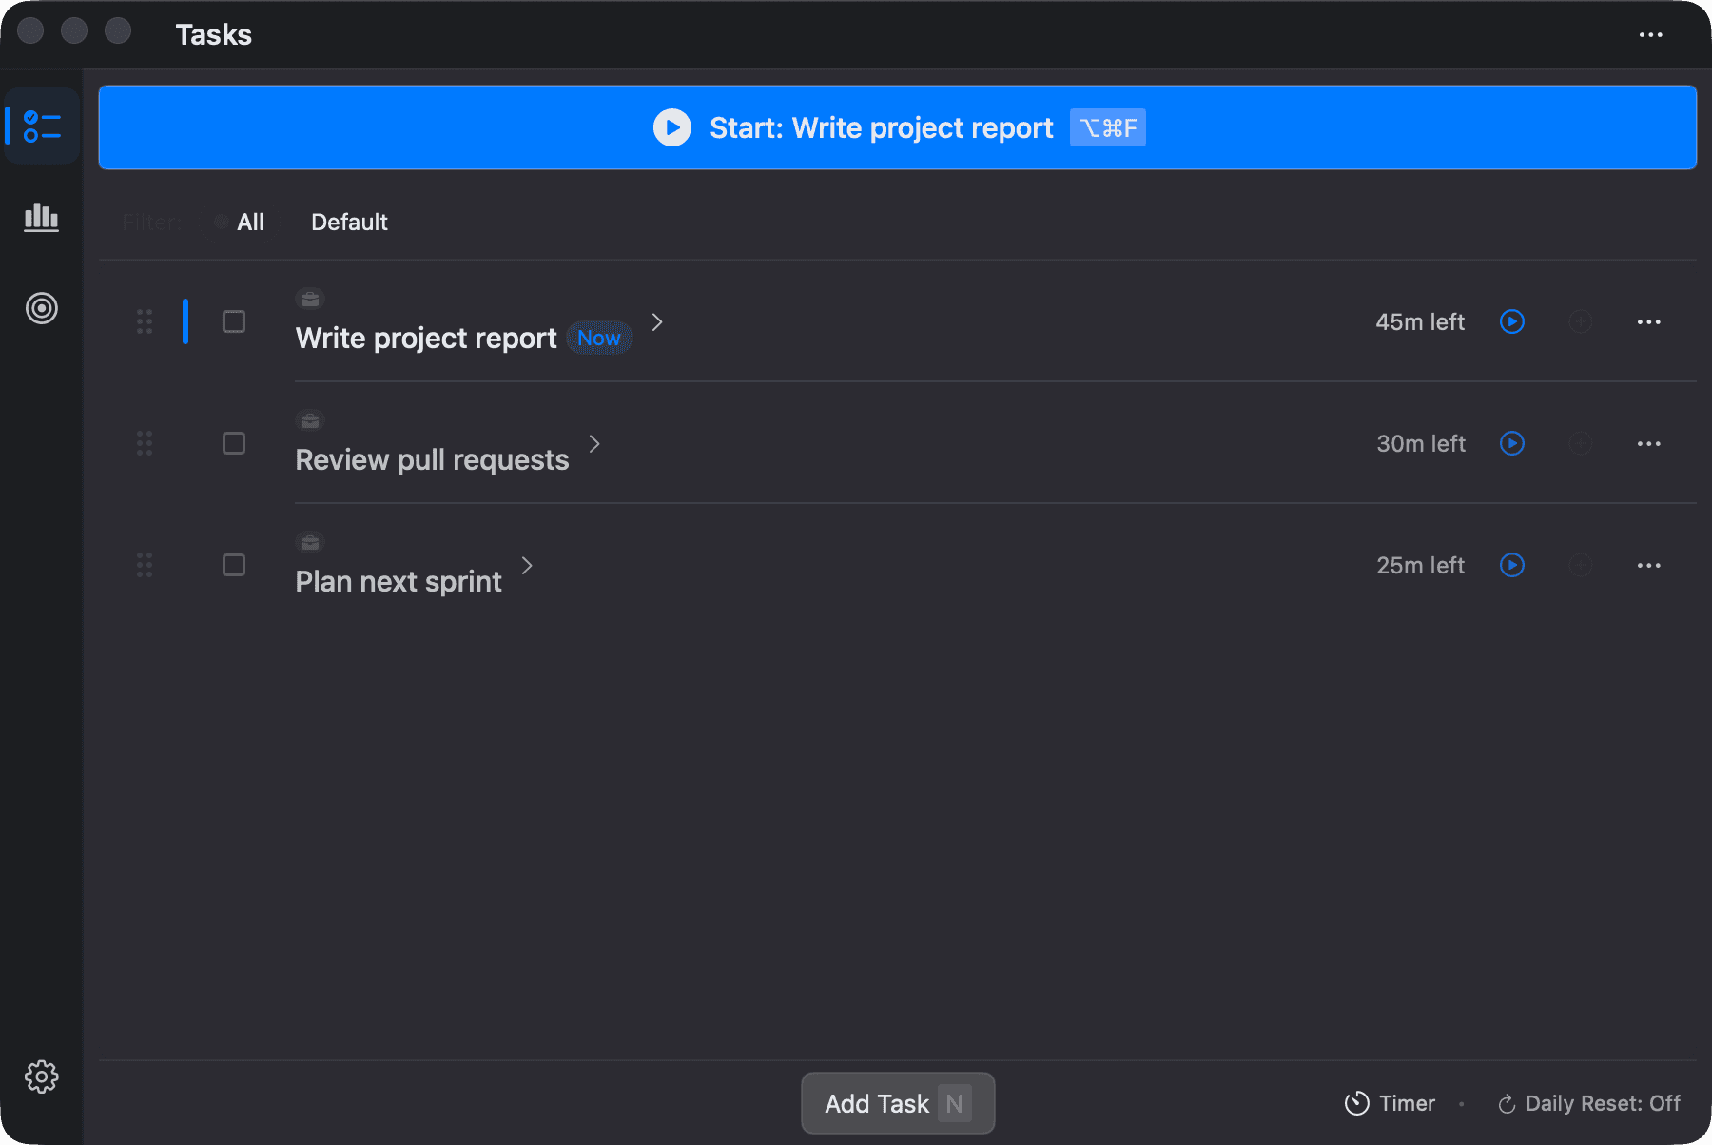
Task: Expand Write project report details chevron
Action: coord(657,321)
